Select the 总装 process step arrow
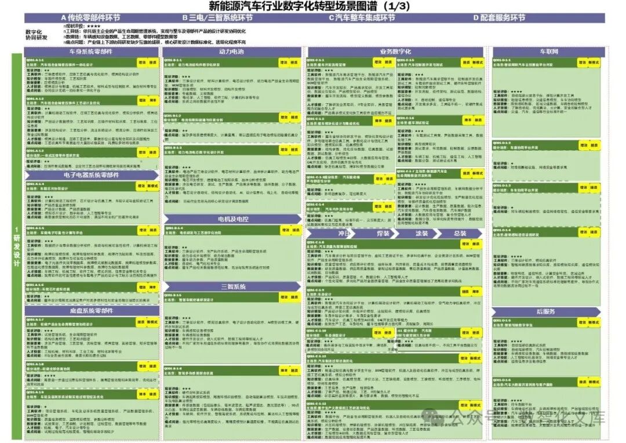This screenshot has width=626, height=443. [x=460, y=233]
